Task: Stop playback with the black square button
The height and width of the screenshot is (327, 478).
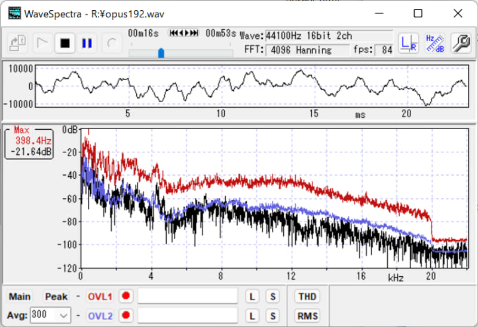Action: click(65, 43)
